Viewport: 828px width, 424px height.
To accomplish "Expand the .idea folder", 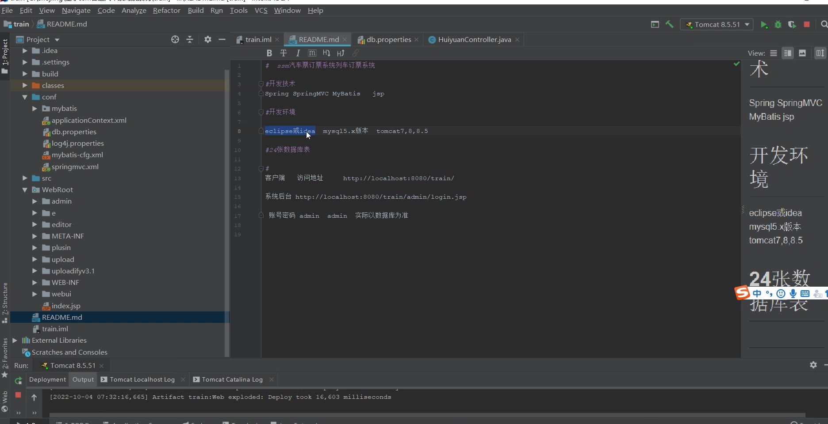I will (25, 51).
